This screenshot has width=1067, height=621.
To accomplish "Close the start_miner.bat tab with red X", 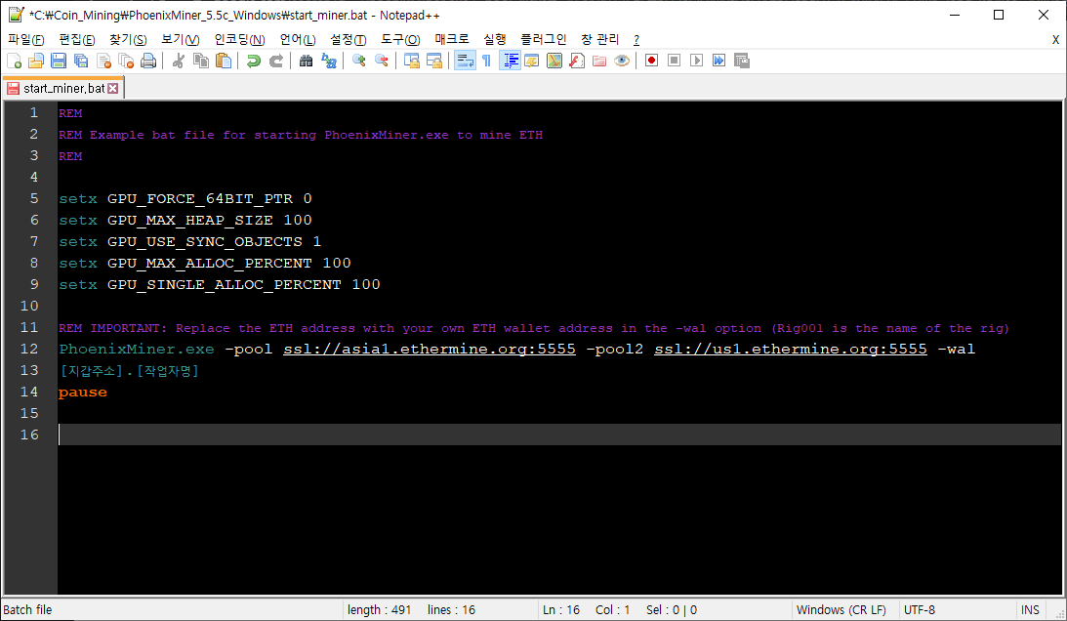I will pos(113,89).
